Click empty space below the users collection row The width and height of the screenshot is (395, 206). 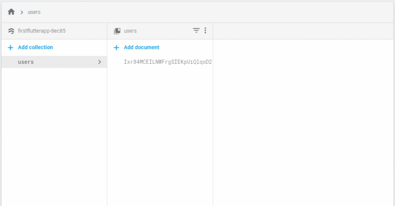point(54,136)
